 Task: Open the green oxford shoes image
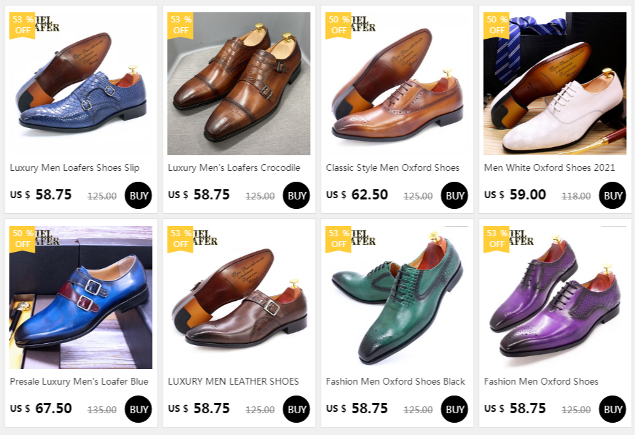click(397, 297)
